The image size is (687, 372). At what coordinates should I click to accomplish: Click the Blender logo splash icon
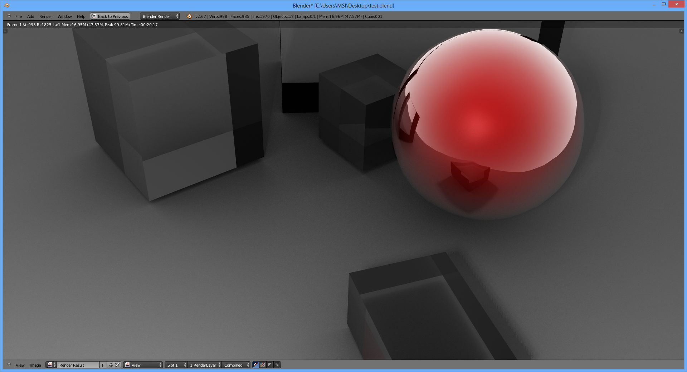tap(189, 16)
